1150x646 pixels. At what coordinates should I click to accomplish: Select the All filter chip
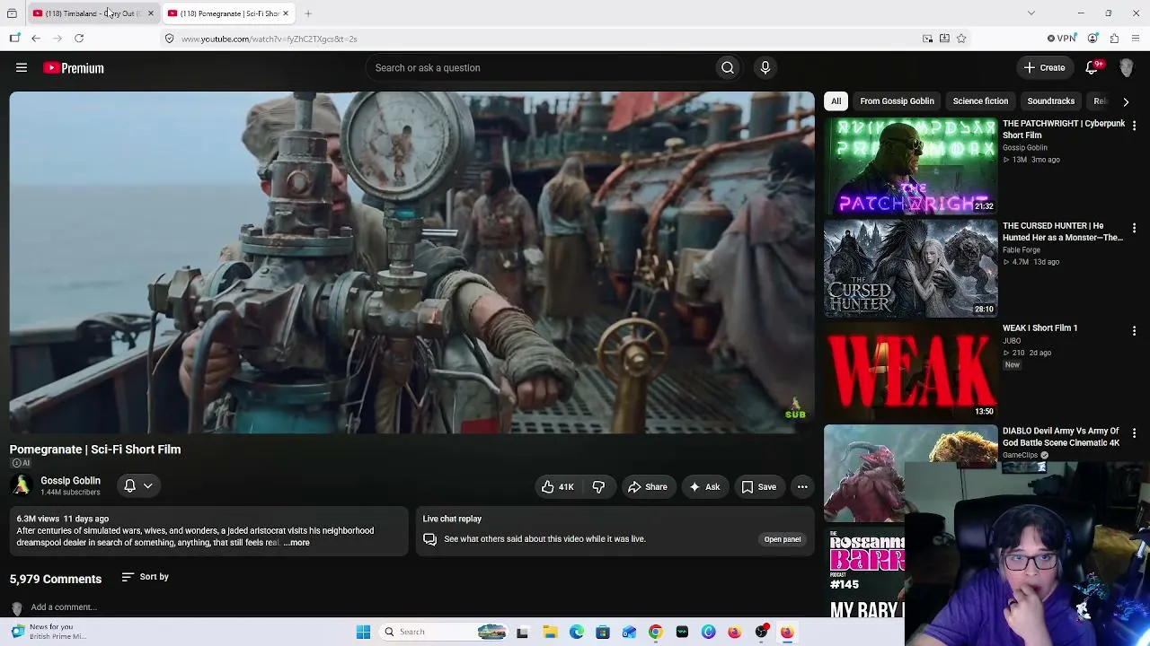coord(836,101)
